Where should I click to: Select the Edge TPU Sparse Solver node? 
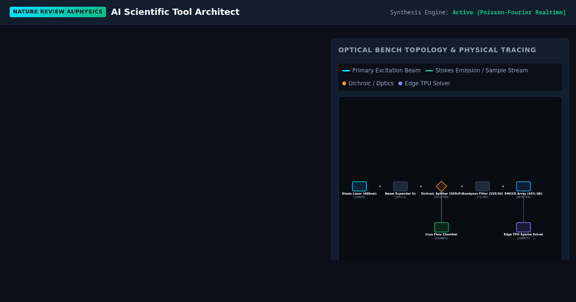click(x=524, y=227)
